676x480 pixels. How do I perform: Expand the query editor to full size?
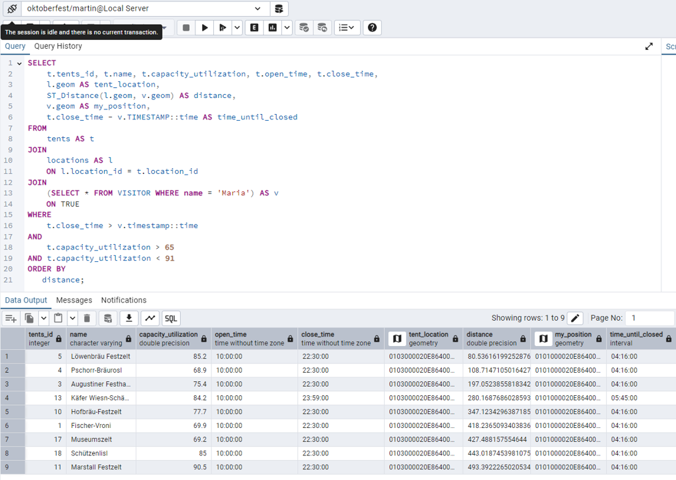(649, 46)
